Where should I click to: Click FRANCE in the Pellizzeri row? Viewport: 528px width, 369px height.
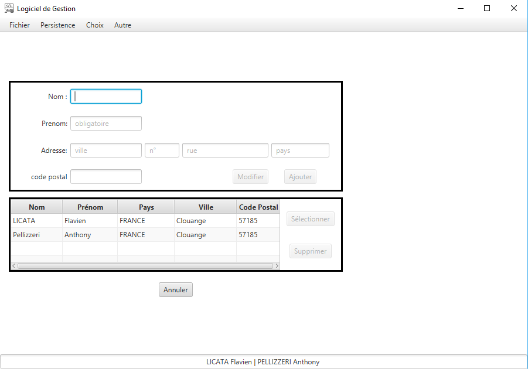click(x=146, y=235)
